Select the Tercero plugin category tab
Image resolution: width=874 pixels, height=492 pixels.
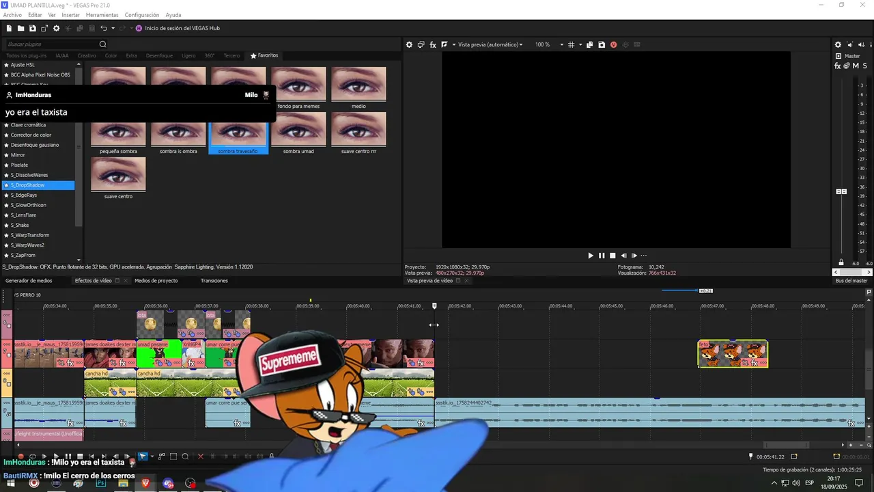(231, 55)
